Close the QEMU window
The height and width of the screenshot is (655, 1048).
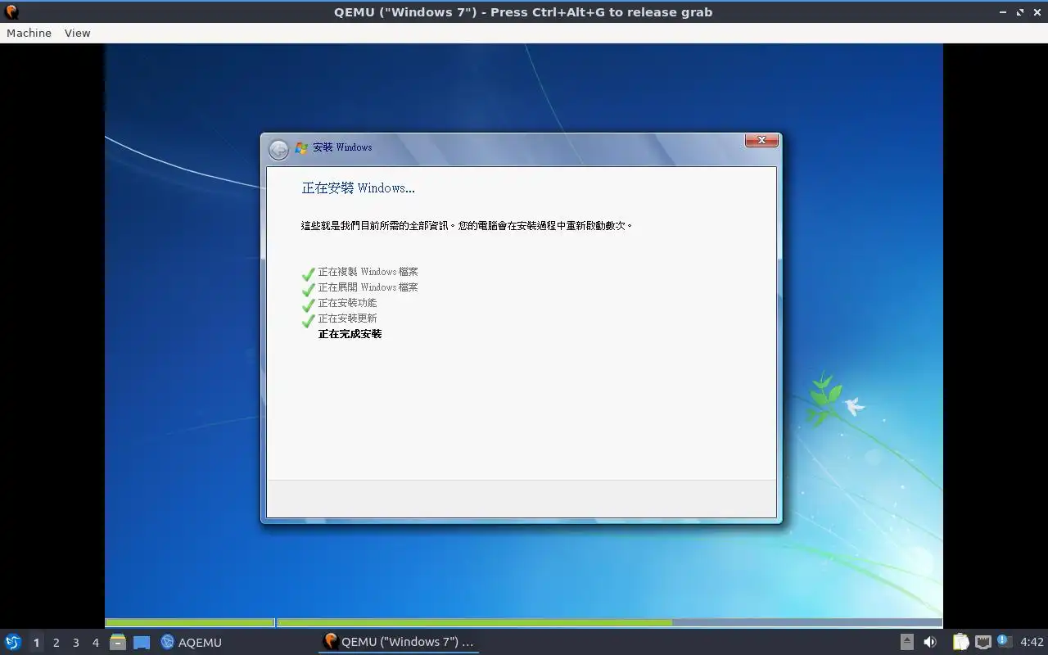1037,12
